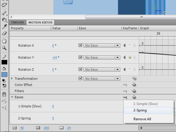Expand the Transformation property group

click(12, 79)
